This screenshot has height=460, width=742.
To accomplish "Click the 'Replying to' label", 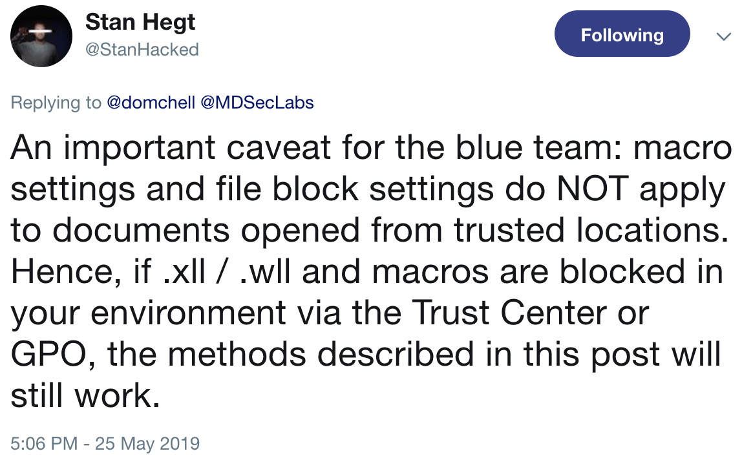I will click(56, 103).
